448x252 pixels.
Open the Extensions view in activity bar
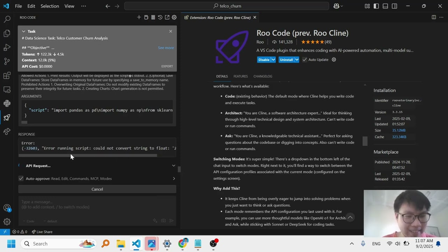(7, 75)
